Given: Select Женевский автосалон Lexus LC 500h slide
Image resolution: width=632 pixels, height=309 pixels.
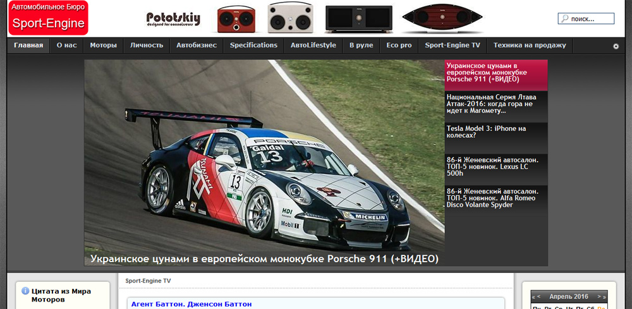Looking at the screenshot, I should [x=496, y=169].
